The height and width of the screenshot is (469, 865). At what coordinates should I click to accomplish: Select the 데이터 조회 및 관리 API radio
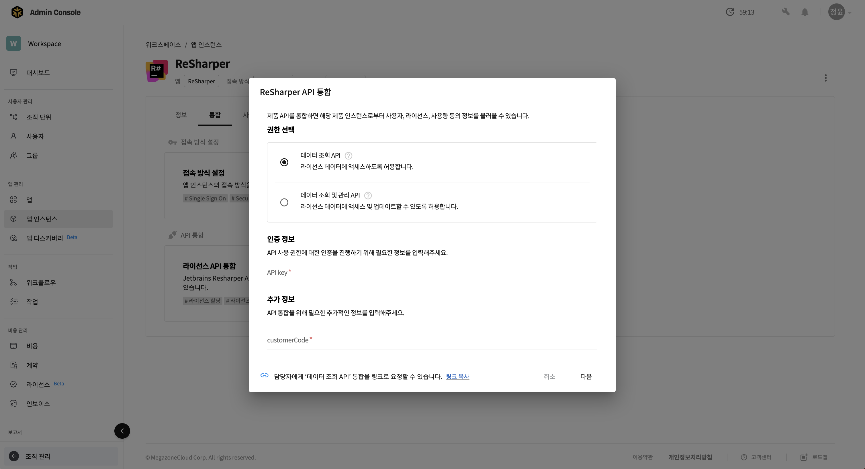coord(284,202)
